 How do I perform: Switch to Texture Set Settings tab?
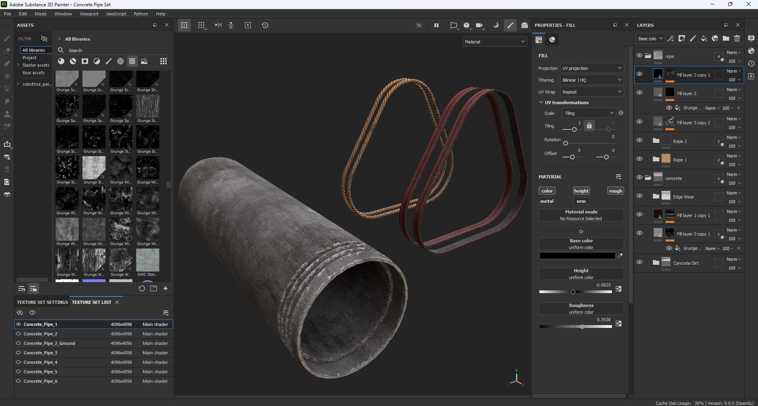(42, 302)
